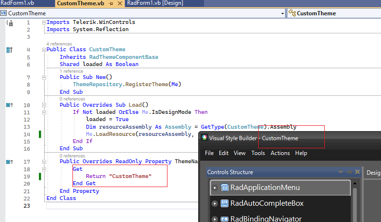Click System.Reflection on line 2

pos(101,29)
